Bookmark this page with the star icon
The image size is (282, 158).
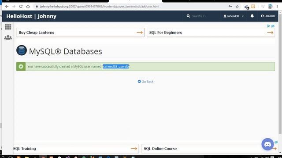237,7
